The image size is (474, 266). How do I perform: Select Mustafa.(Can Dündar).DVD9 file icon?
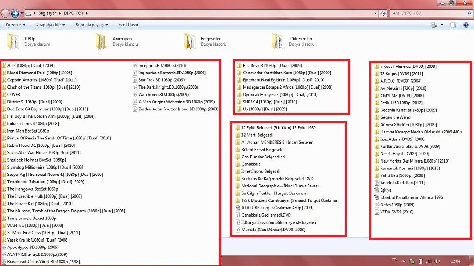tap(238, 230)
